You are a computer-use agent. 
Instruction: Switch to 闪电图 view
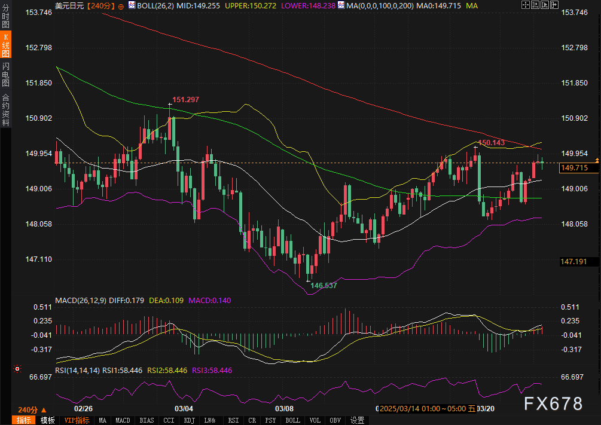6,74
